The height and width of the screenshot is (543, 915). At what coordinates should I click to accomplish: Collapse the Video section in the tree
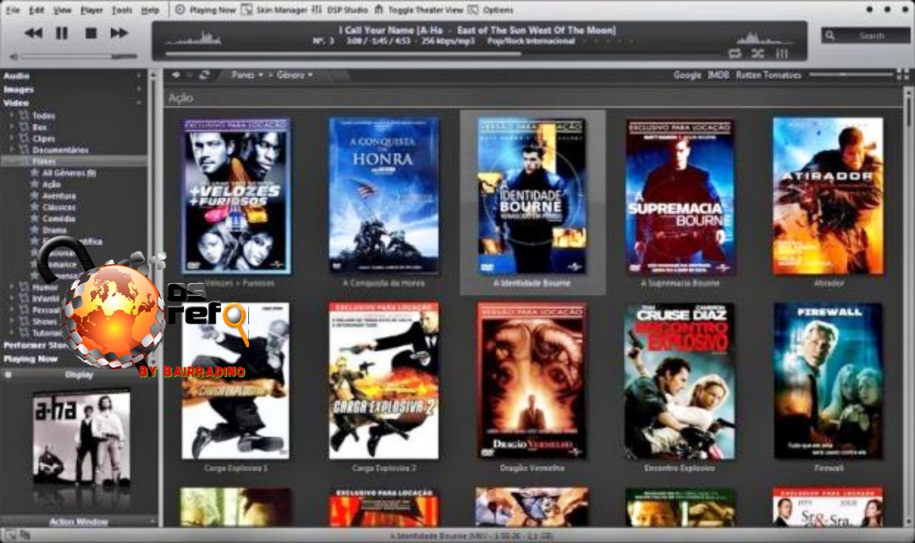tap(139, 103)
